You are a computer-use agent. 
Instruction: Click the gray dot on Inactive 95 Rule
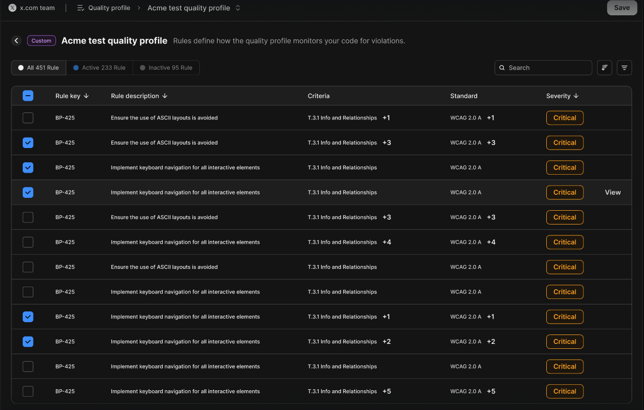pyautogui.click(x=143, y=68)
